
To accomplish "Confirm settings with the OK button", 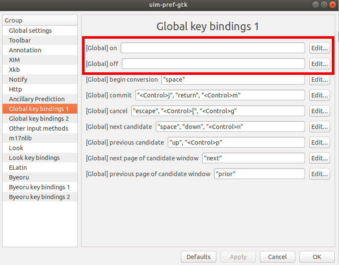I will [317, 257].
